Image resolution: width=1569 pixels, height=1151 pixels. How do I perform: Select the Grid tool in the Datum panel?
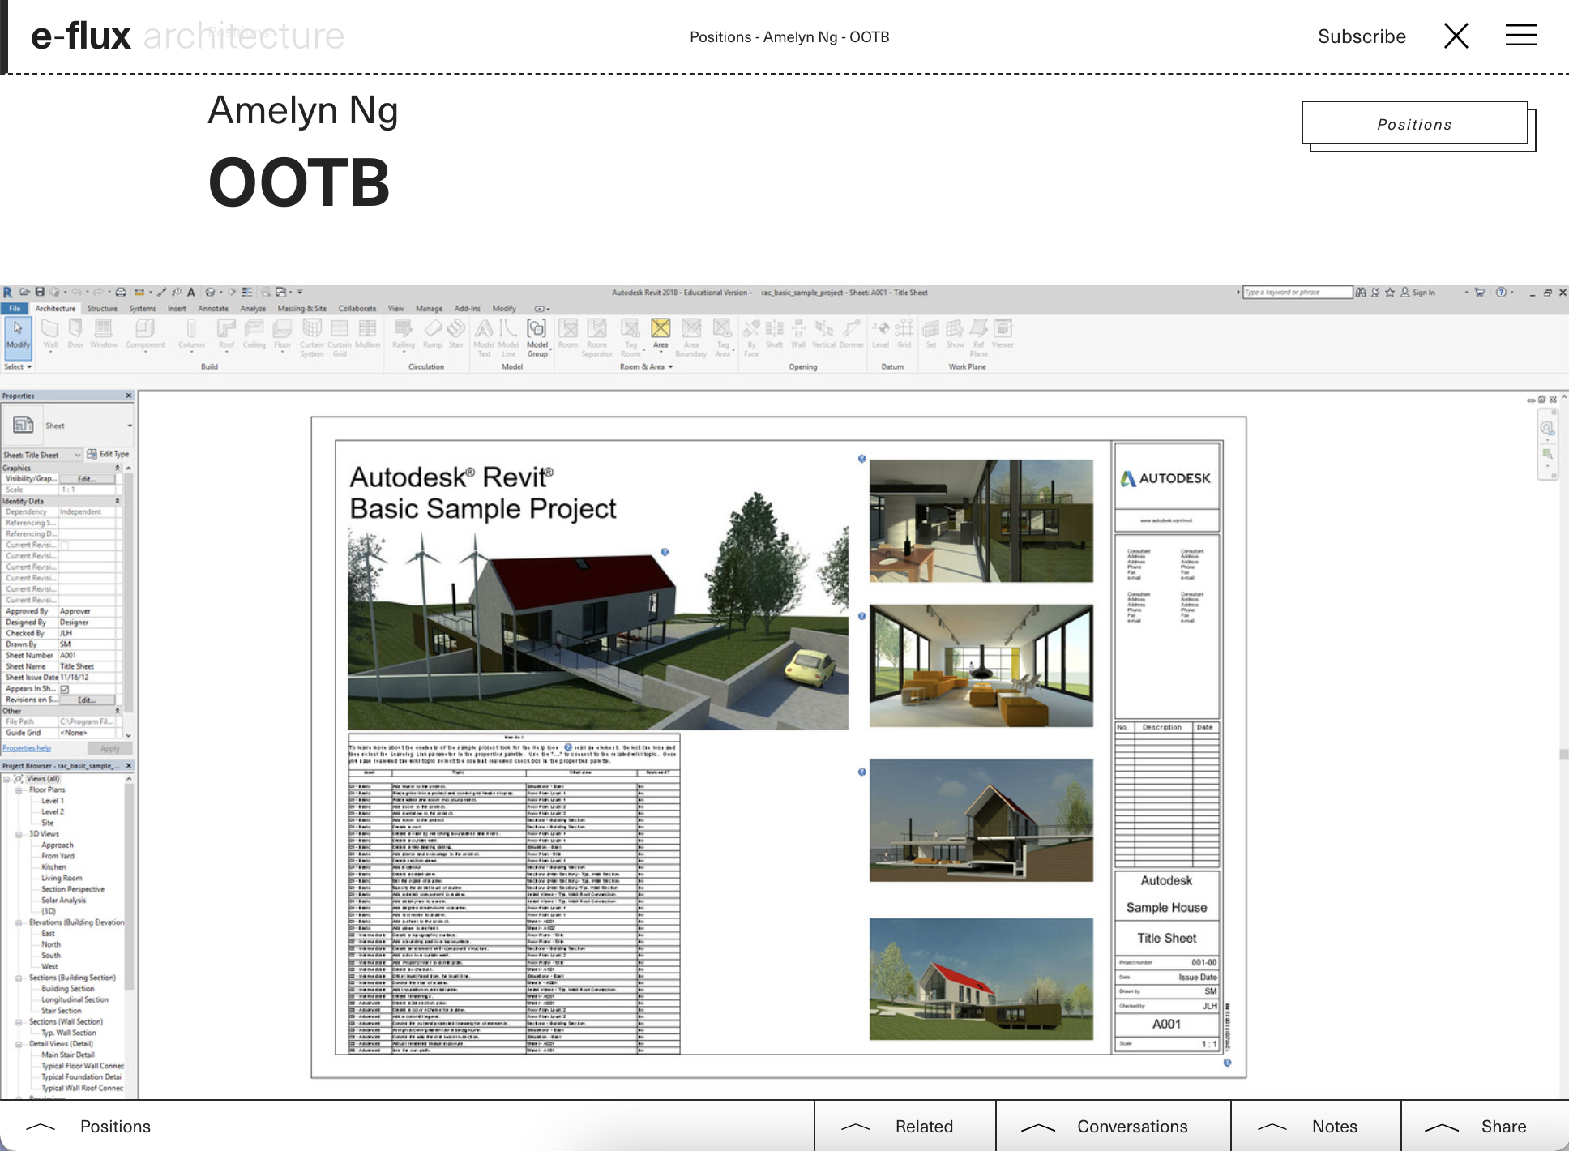click(x=904, y=334)
